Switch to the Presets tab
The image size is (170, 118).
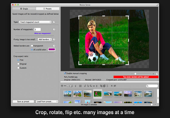(x=48, y=9)
